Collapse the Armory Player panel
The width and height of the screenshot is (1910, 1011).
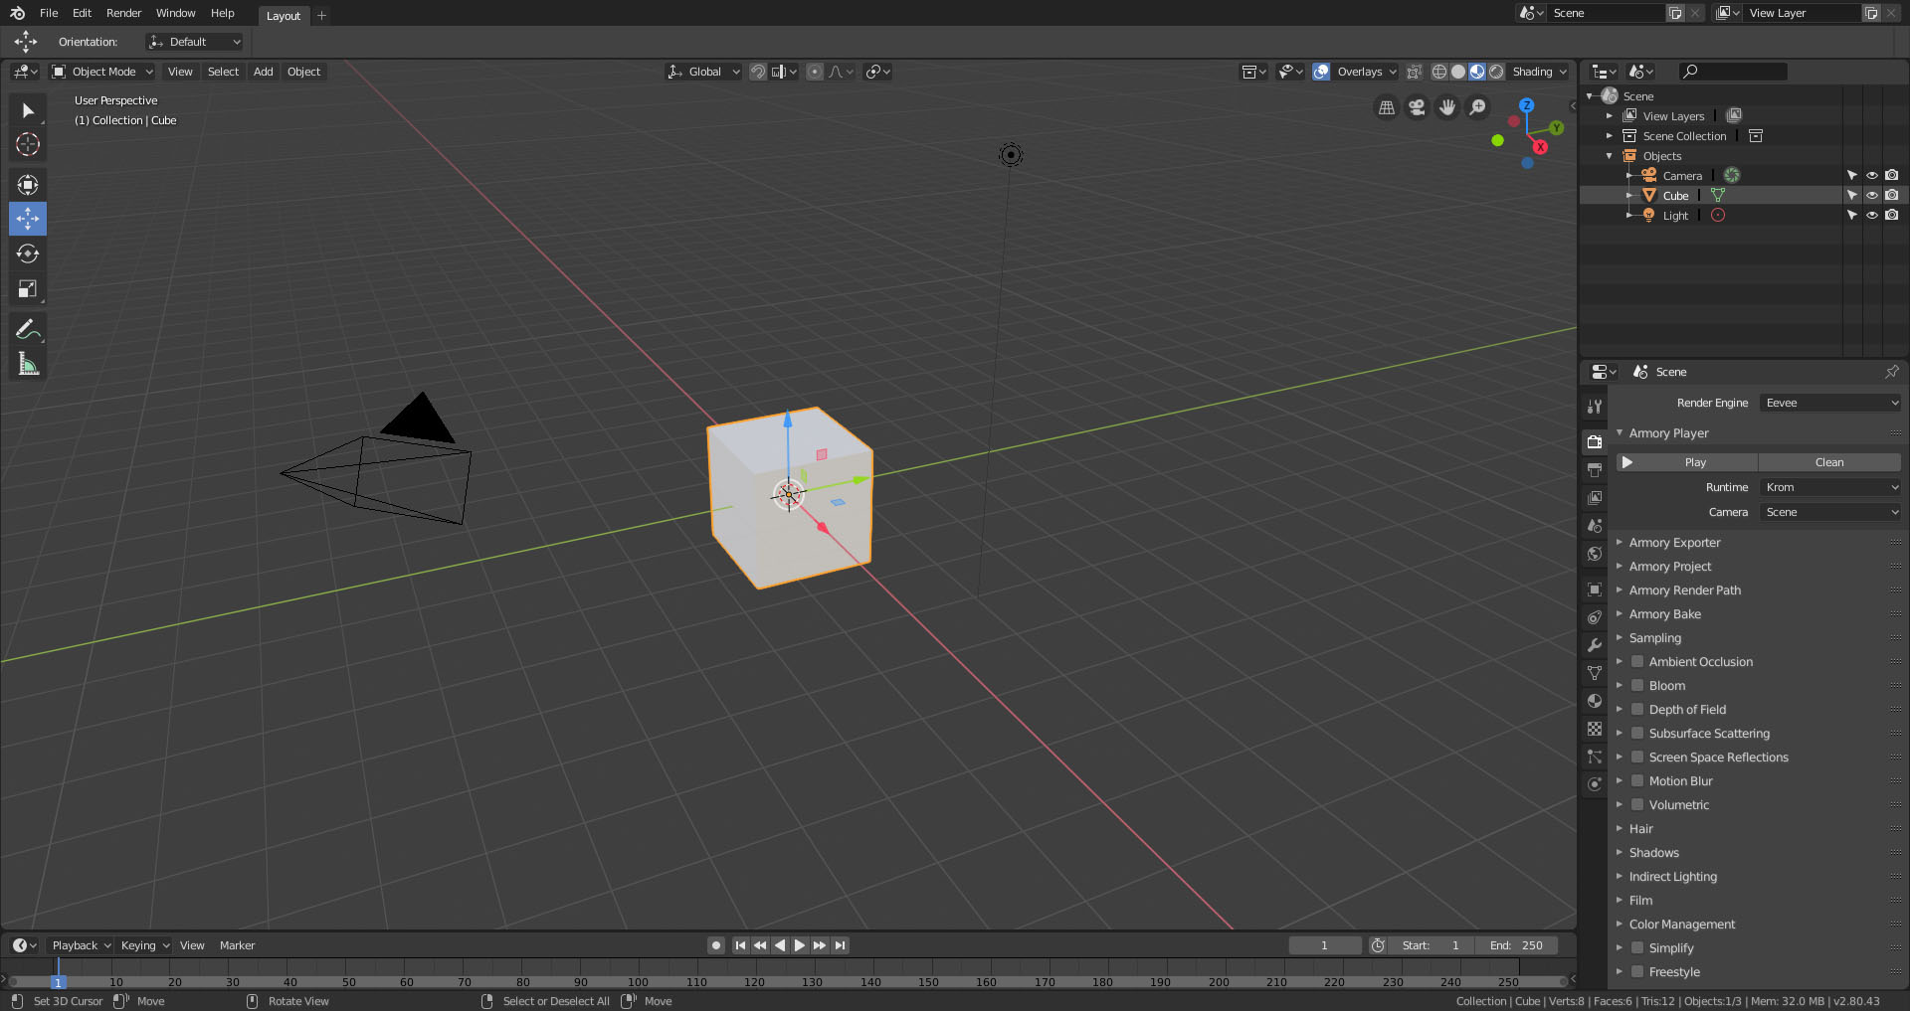1668,433
